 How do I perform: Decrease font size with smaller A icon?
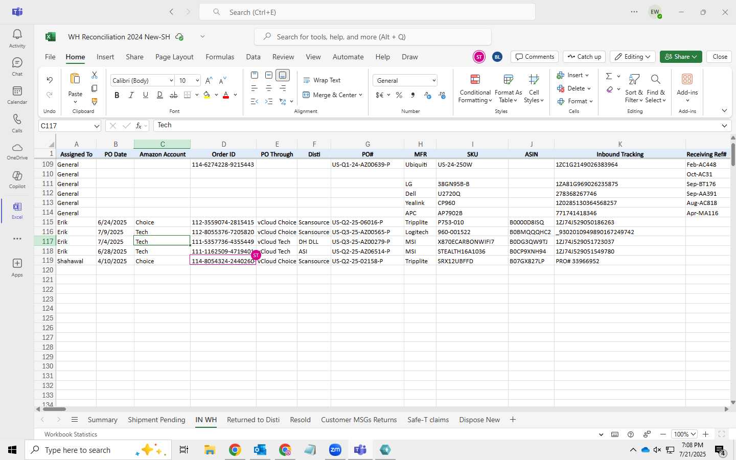pos(222,80)
